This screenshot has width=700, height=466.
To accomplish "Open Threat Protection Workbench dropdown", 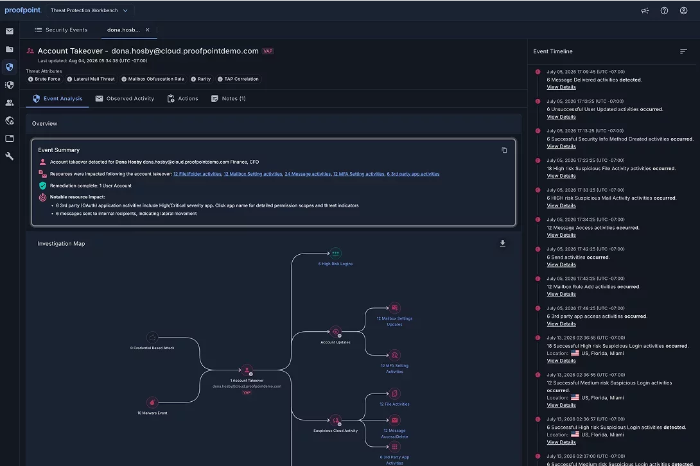I will coord(89,10).
